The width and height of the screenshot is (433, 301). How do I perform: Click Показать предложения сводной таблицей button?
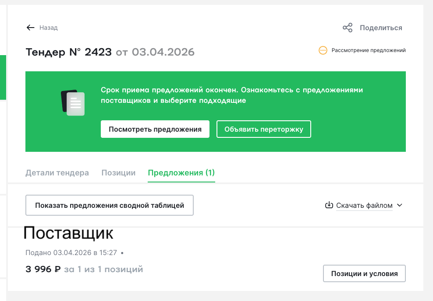point(110,205)
